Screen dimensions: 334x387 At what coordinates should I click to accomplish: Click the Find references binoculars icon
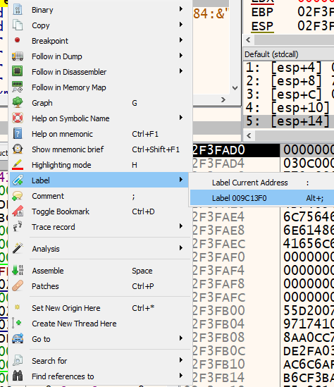click(18, 376)
